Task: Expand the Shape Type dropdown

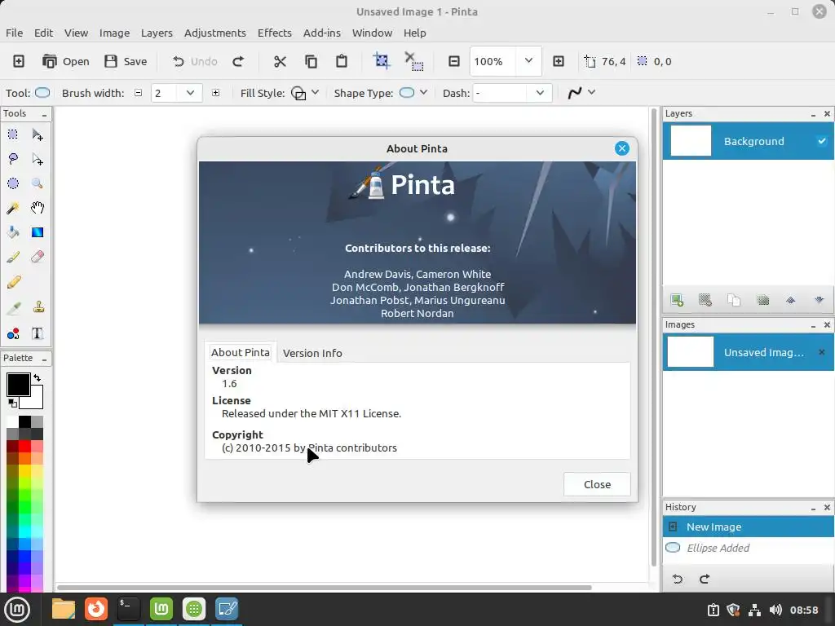Action: (423, 92)
